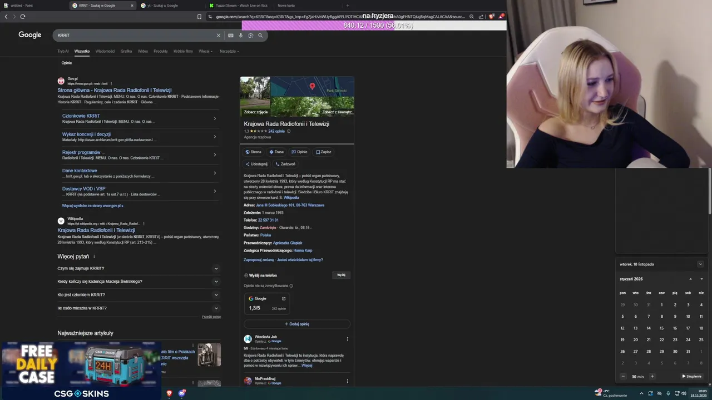The width and height of the screenshot is (712, 400).
Task: Collapse the calendar panel with chevron
Action: (x=700, y=264)
